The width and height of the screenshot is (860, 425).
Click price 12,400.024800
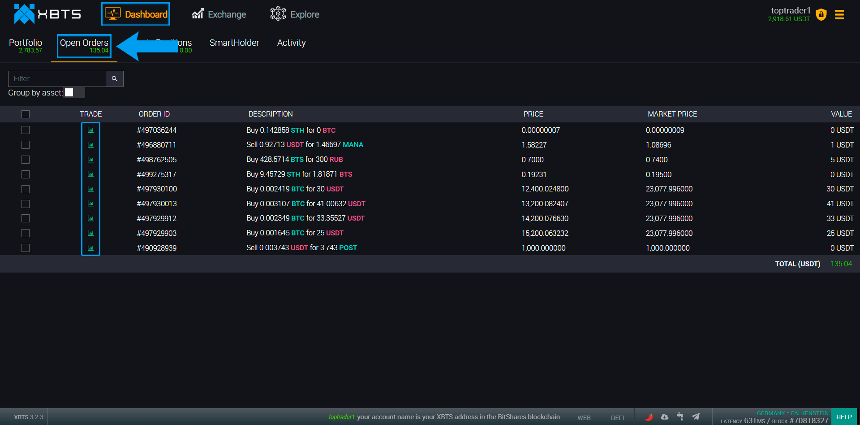tap(545, 189)
